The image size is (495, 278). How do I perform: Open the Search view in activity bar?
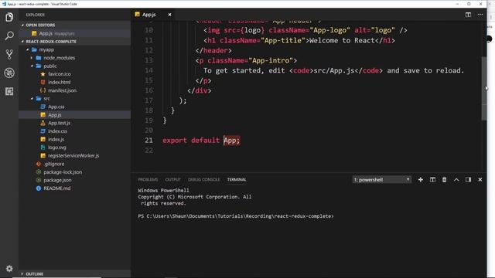[x=9, y=36]
